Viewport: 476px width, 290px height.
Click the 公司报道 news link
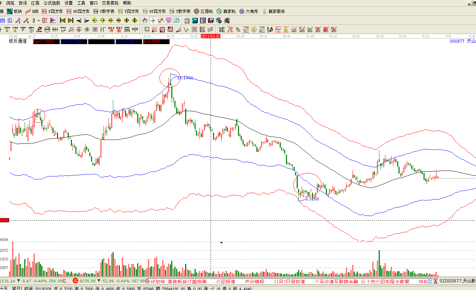click(x=225, y=281)
